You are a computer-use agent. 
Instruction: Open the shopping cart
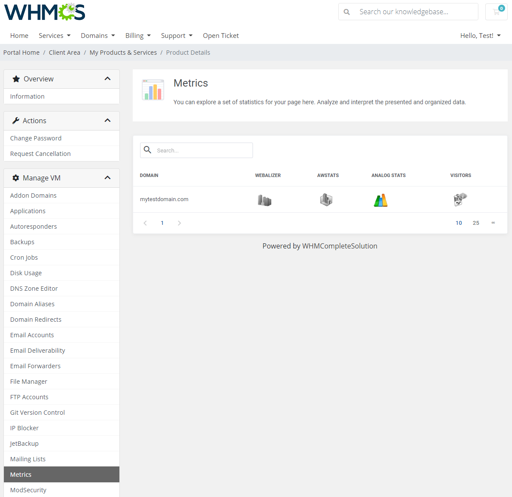496,12
